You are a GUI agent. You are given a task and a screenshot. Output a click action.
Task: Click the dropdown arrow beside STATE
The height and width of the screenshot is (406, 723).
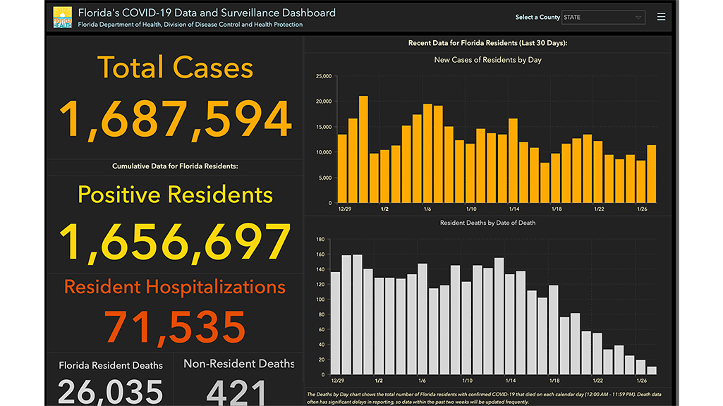[638, 17]
